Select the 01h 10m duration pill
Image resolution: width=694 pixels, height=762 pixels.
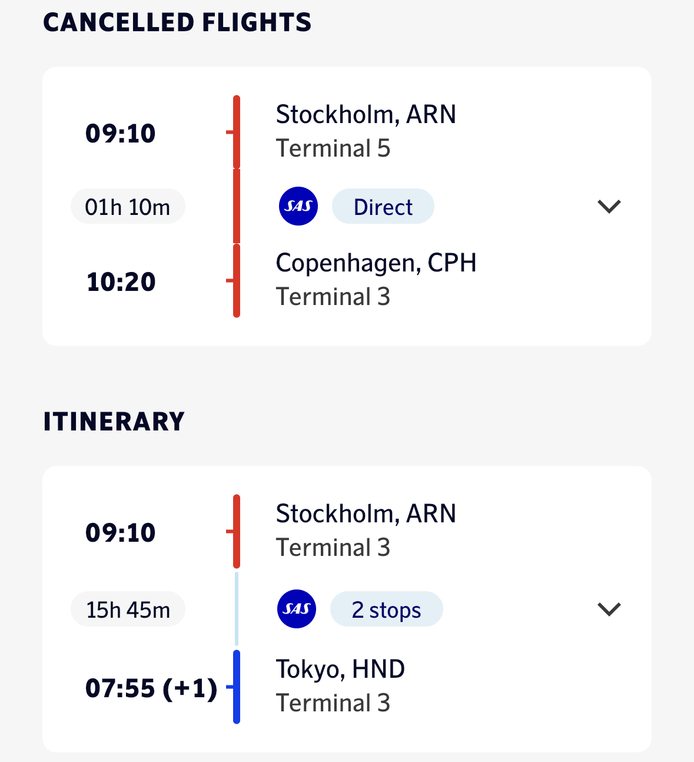tap(128, 207)
